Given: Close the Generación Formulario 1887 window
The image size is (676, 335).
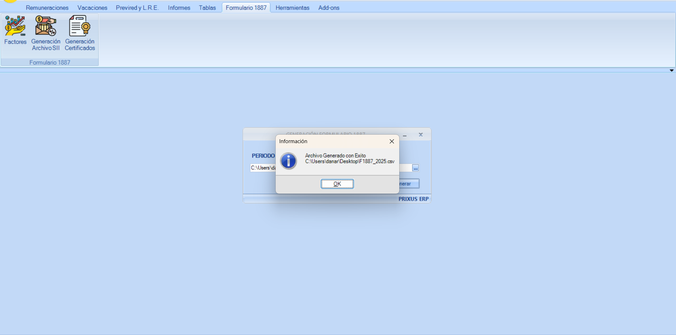Looking at the screenshot, I should click(x=420, y=135).
